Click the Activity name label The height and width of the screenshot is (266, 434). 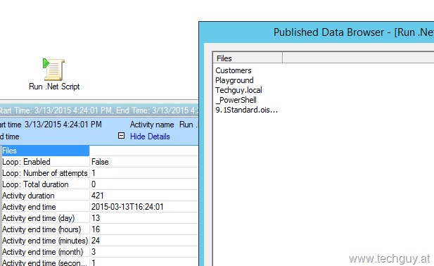pyautogui.click(x=152, y=125)
